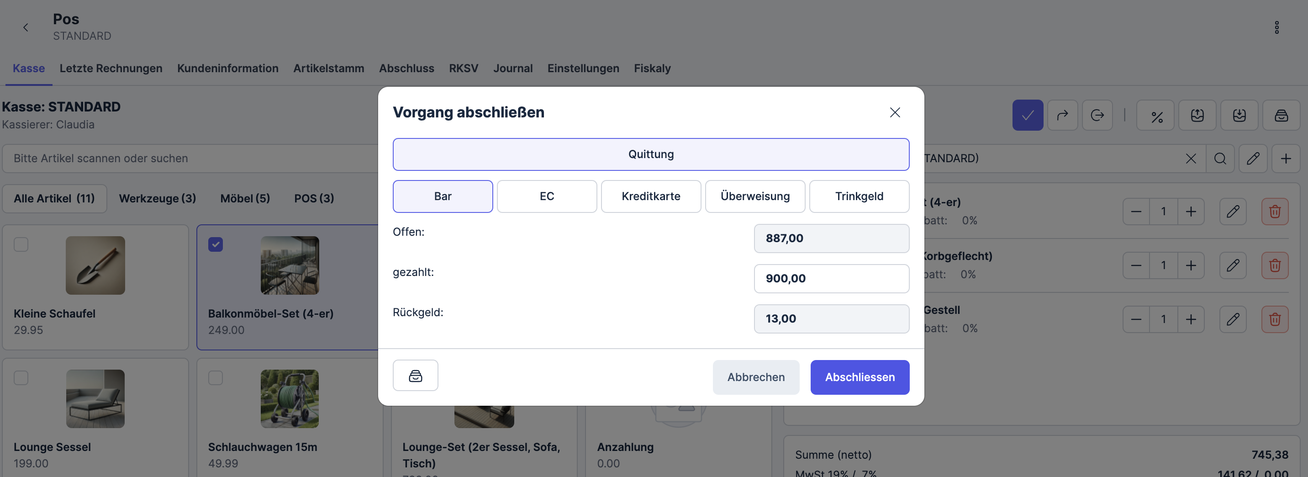Click the Abschliessen button
1308x477 pixels.
pyautogui.click(x=859, y=377)
